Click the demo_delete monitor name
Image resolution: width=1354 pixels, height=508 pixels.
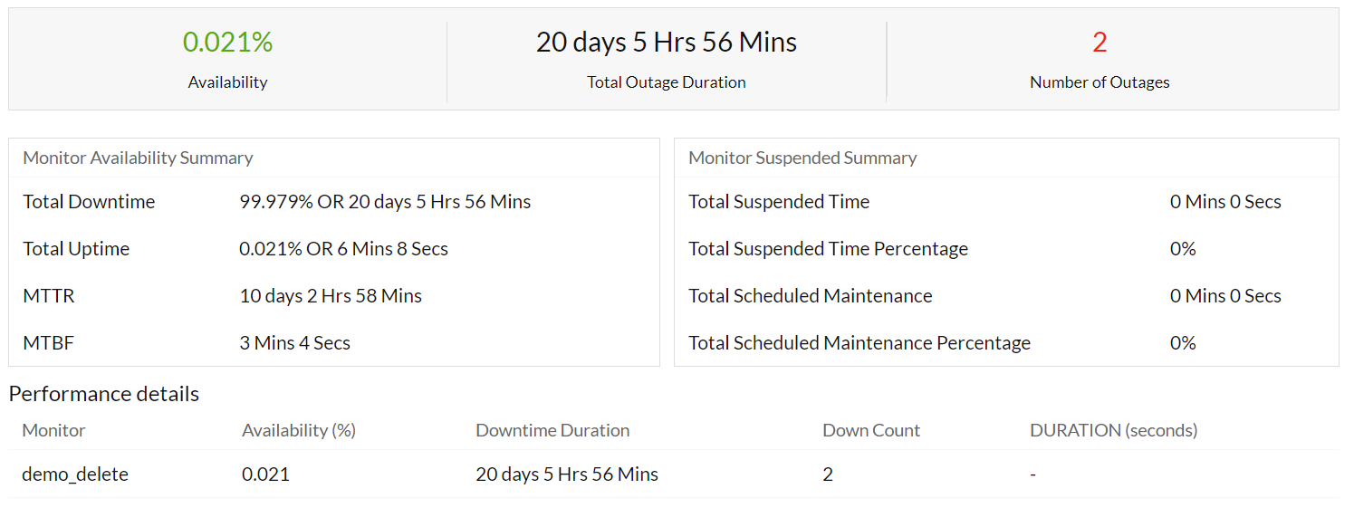click(75, 474)
